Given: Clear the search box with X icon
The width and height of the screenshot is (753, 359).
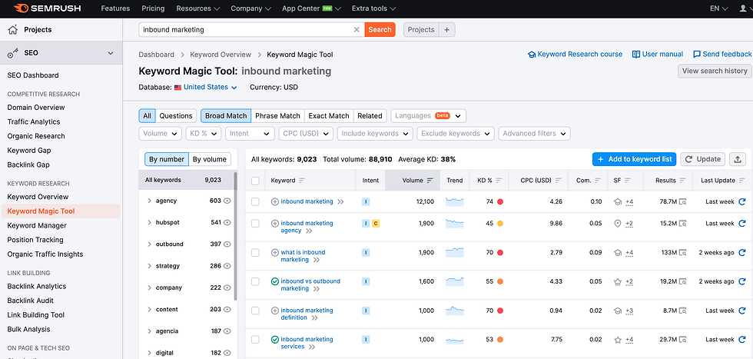Looking at the screenshot, I should pyautogui.click(x=357, y=29).
